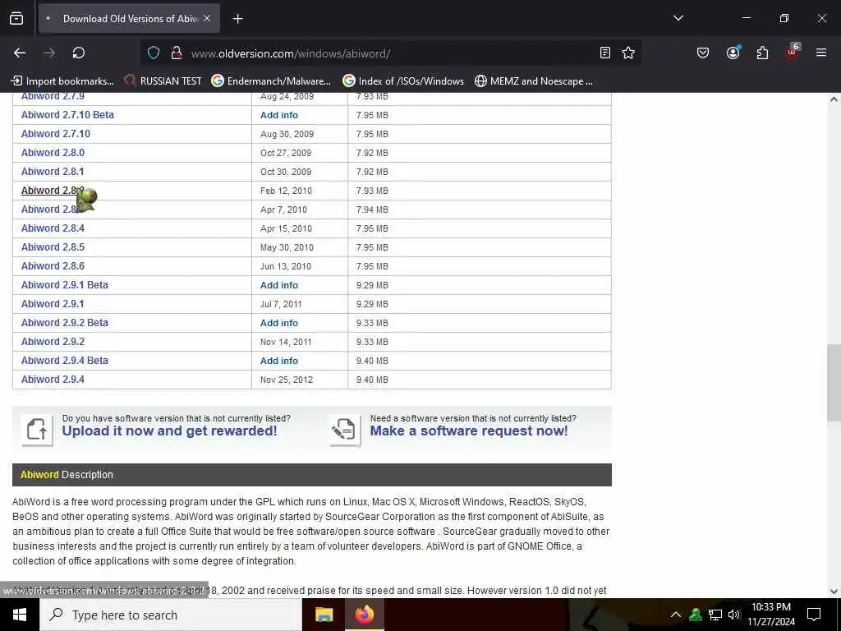841x631 pixels.
Task: Open Abiword 2.9.4 Beta link
Action: [x=64, y=361]
